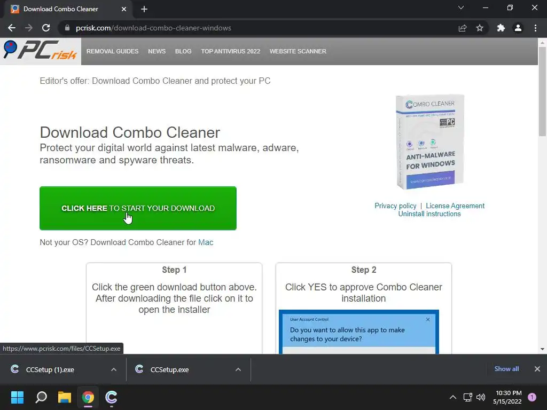The width and height of the screenshot is (547, 410).
Task: Follow the Mac download link
Action: pos(206,242)
